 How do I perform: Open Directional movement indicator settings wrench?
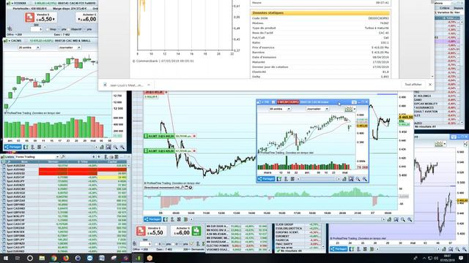[182, 188]
